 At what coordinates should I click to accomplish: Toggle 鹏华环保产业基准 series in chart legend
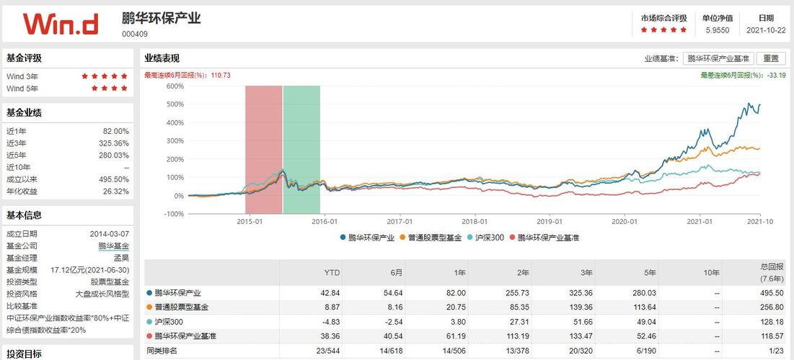point(544,237)
